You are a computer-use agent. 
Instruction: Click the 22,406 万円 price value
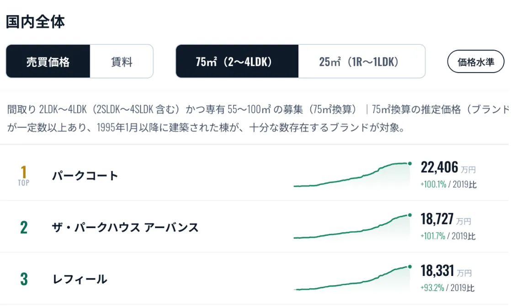point(448,168)
